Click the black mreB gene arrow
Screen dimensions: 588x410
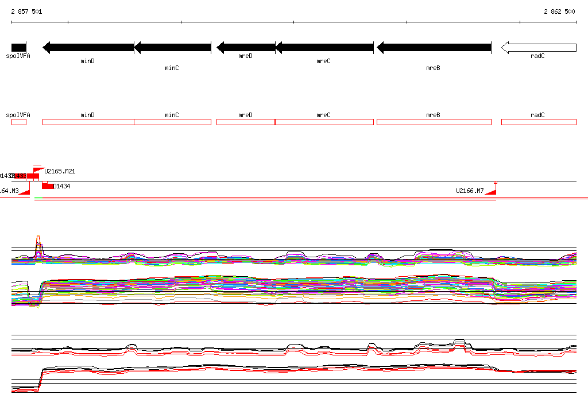point(434,48)
